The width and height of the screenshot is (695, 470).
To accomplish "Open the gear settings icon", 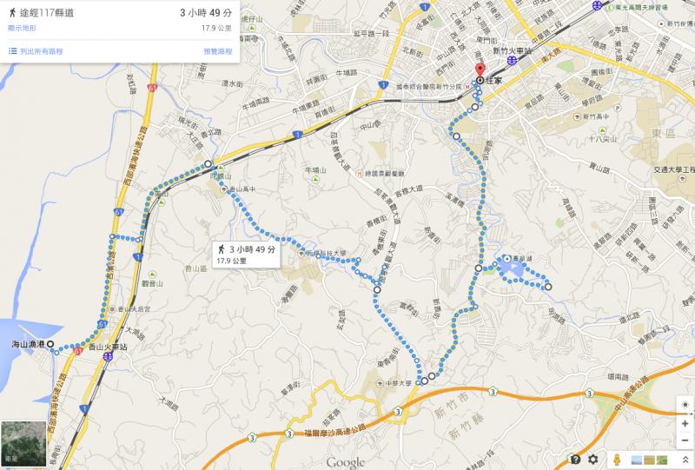I will 592,460.
